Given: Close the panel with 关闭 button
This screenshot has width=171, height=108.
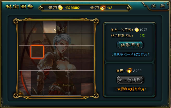Looking at the screenshot, I should (x=158, y=6).
